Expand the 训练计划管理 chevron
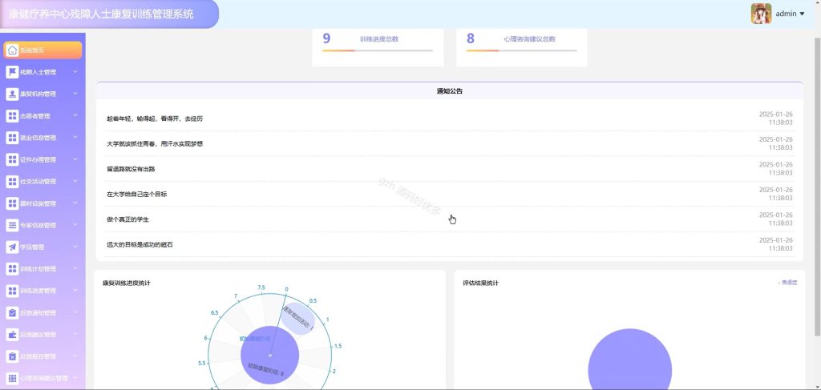This screenshot has width=821, height=390. pyautogui.click(x=75, y=269)
